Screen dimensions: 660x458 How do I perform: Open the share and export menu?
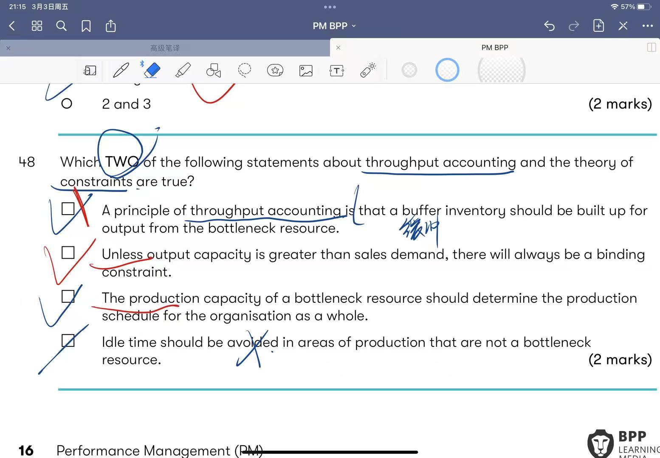tap(110, 26)
